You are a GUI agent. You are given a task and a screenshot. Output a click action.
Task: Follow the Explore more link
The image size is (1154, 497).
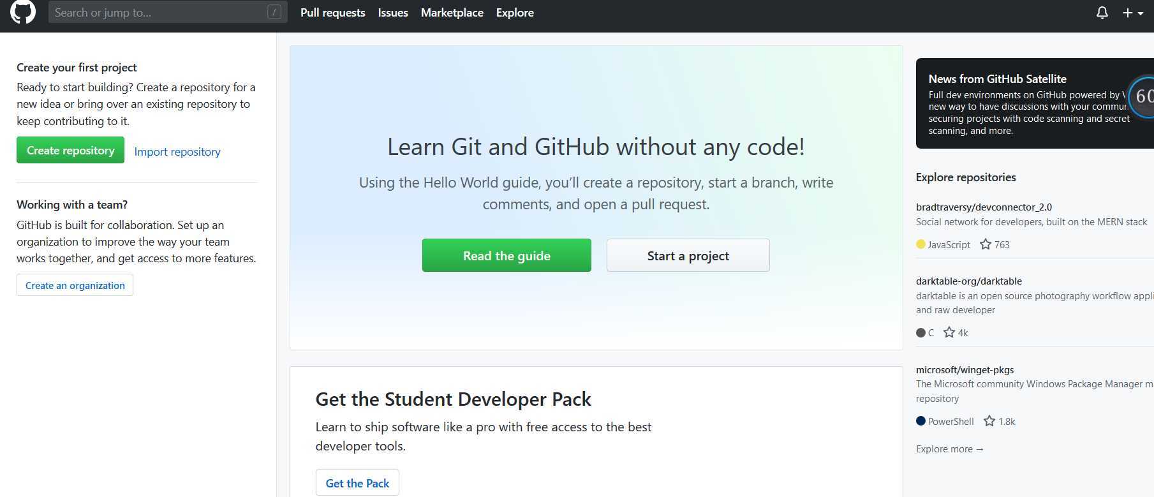pyautogui.click(x=950, y=449)
